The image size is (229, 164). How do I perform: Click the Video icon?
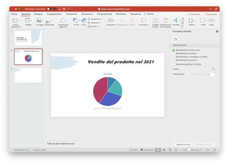(202, 21)
